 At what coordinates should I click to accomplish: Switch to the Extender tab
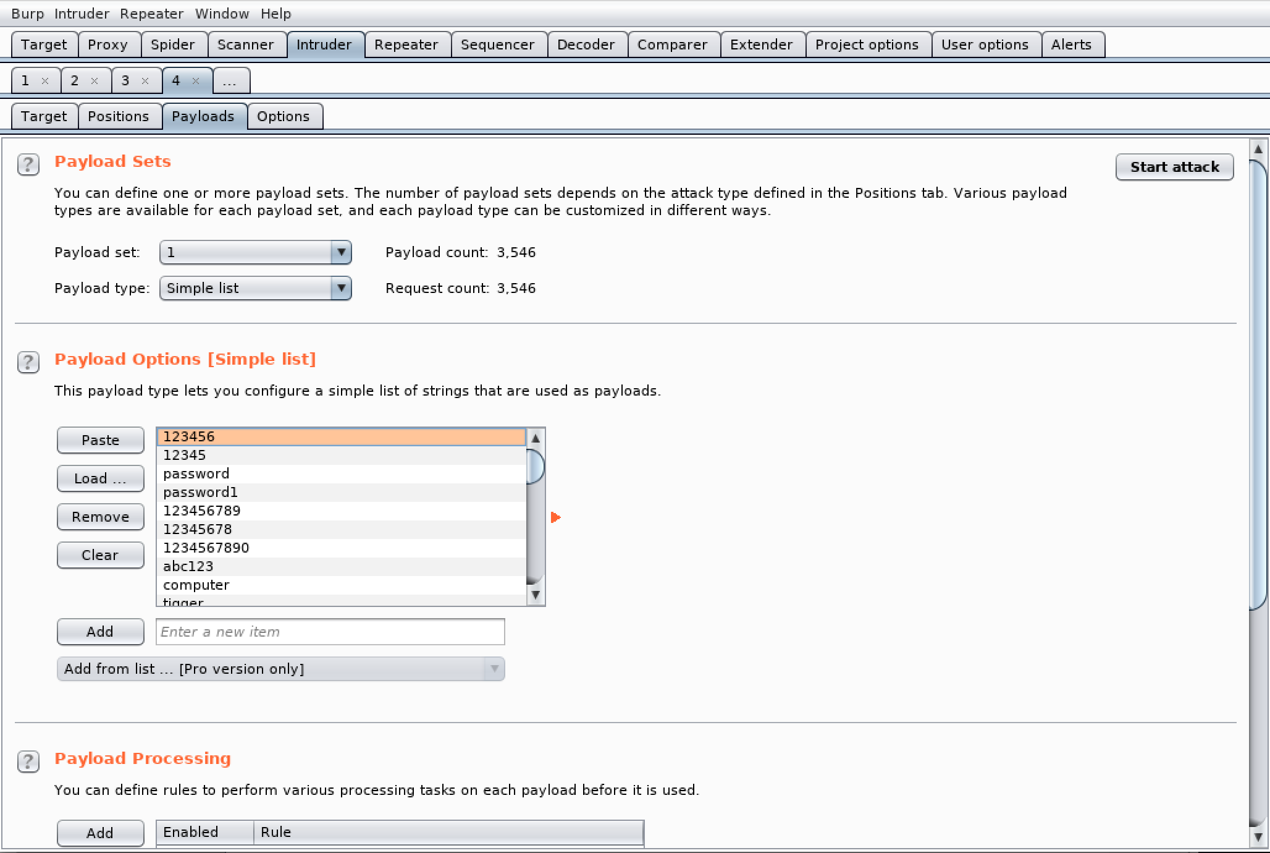[x=762, y=45]
